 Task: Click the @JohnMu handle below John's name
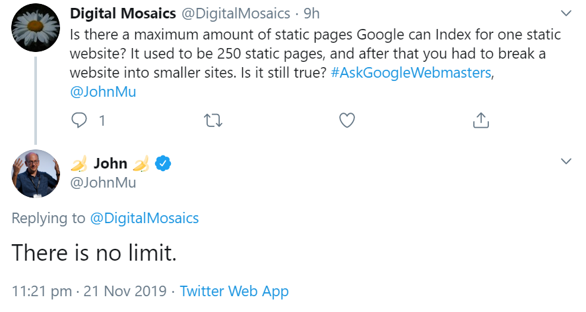tap(103, 182)
